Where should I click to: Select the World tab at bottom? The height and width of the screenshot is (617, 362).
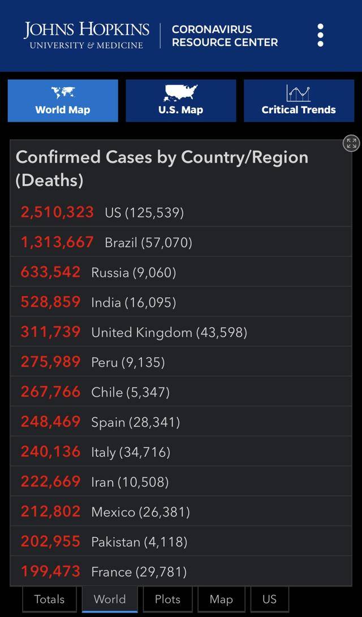point(110,599)
